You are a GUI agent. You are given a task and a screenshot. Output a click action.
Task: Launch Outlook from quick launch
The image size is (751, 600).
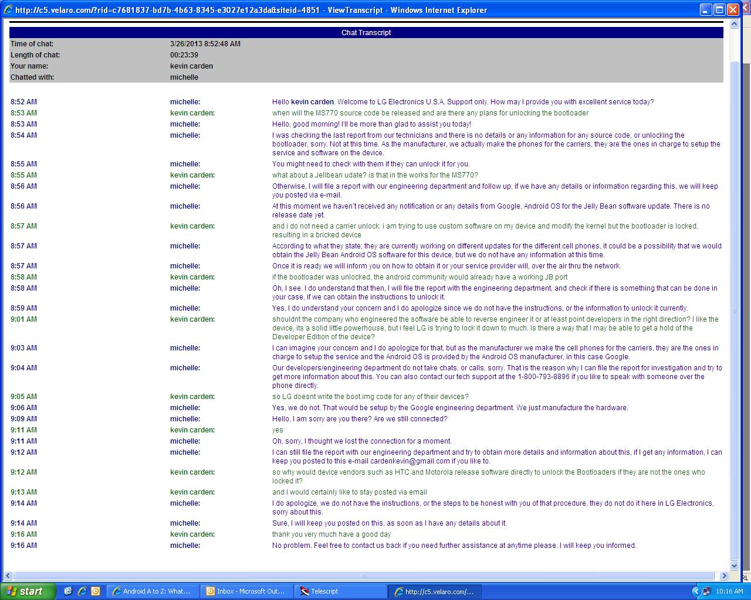click(x=96, y=591)
